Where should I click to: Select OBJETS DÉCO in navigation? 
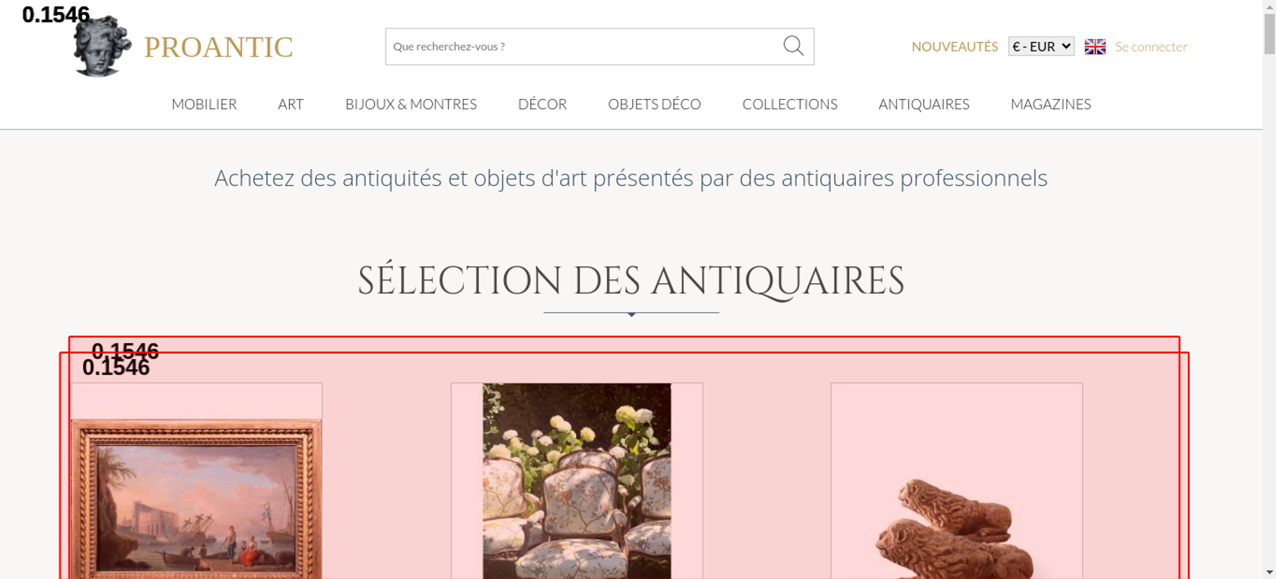tap(655, 104)
